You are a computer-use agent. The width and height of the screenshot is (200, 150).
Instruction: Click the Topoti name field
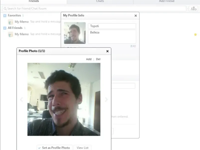(x=112, y=26)
